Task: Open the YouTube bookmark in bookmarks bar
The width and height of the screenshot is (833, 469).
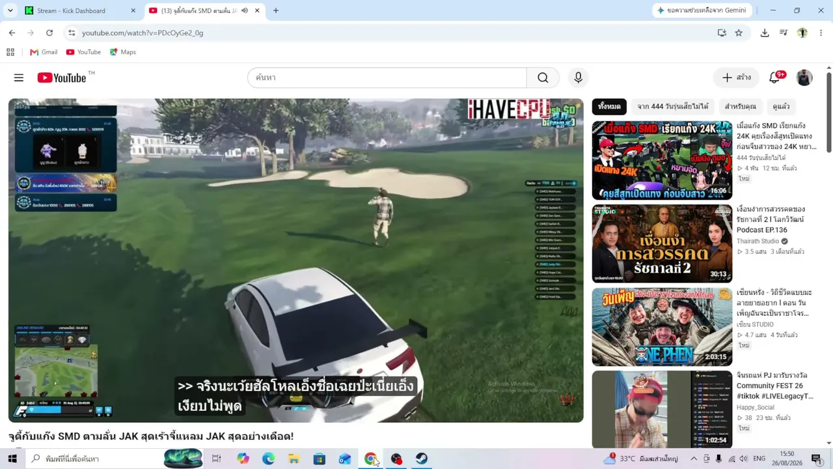Action: (x=83, y=52)
